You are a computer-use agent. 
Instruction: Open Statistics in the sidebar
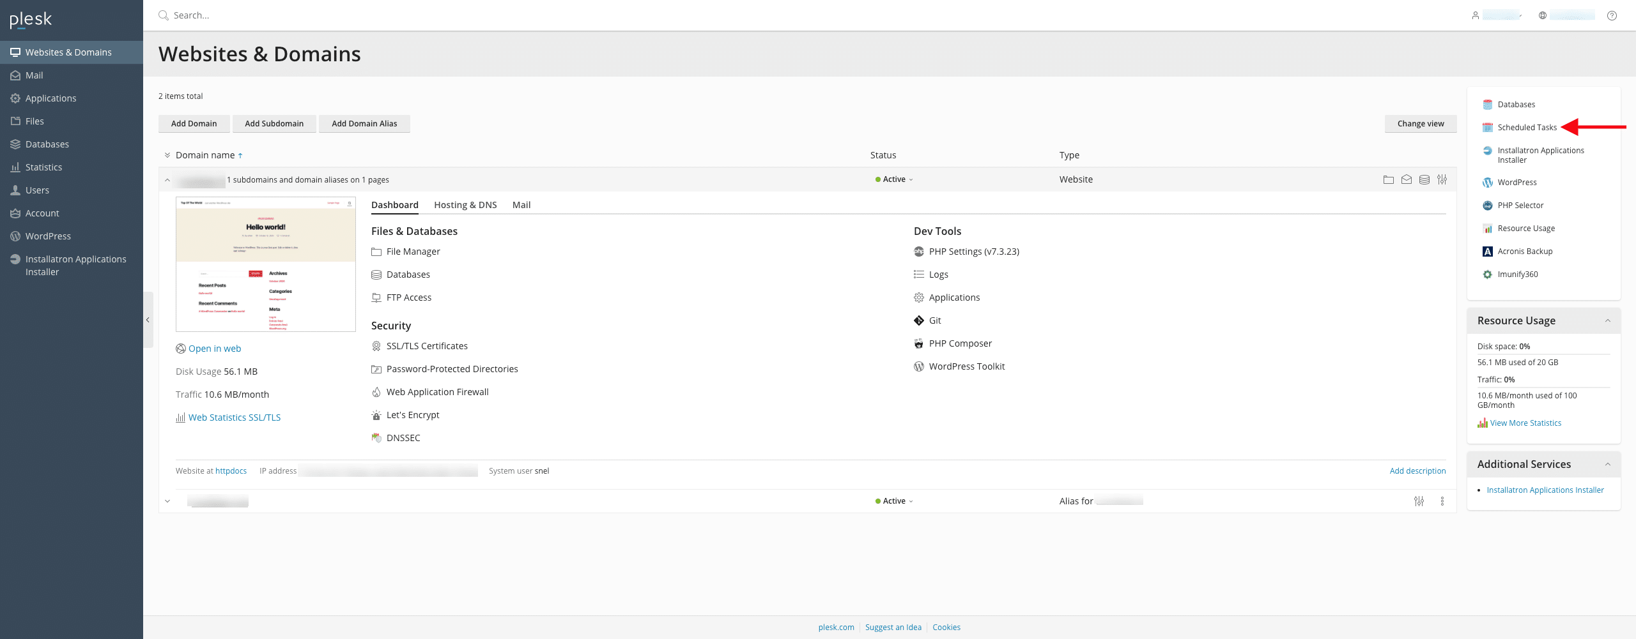pyautogui.click(x=72, y=167)
